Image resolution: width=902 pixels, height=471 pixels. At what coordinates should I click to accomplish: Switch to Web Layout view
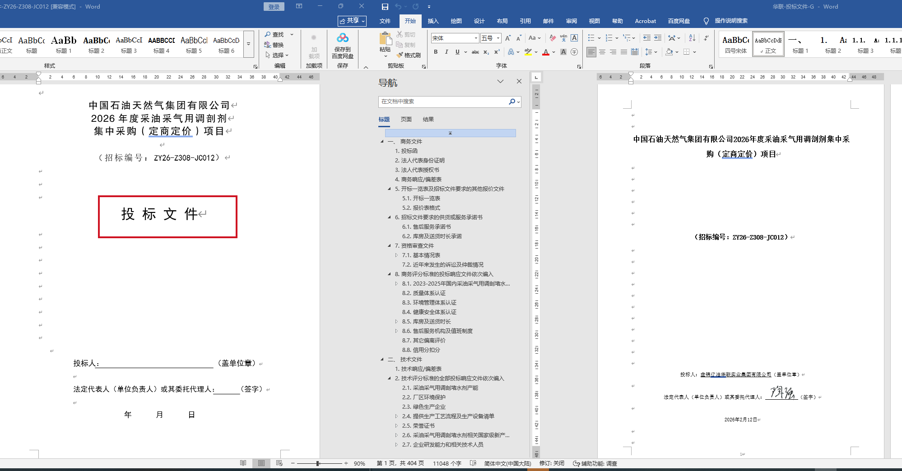[x=279, y=463]
